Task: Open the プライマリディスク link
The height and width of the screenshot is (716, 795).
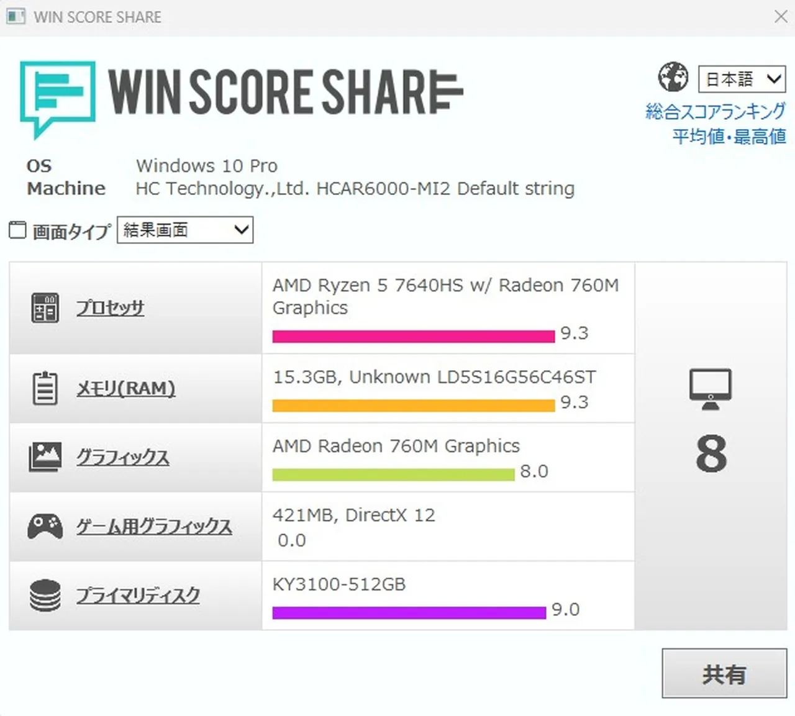Action: point(138,596)
